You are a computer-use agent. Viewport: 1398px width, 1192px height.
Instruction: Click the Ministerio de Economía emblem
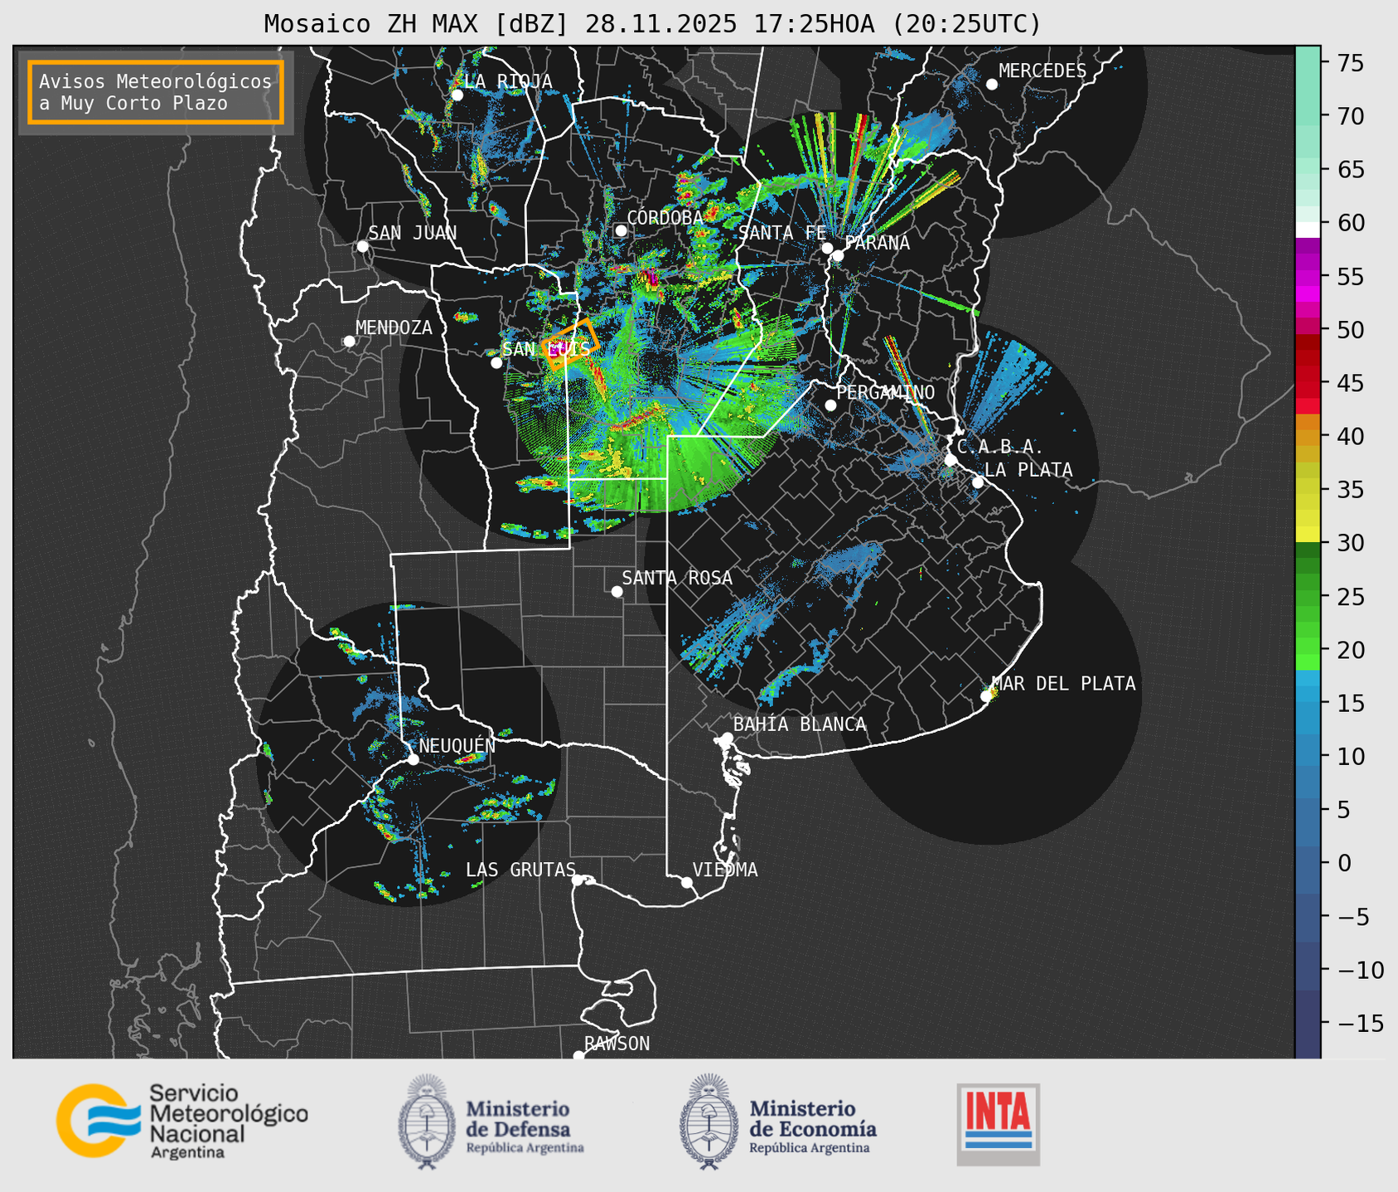click(x=709, y=1122)
